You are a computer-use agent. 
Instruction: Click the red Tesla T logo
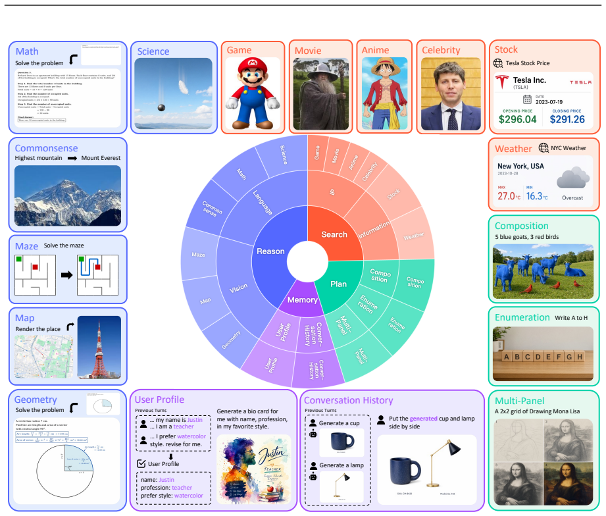[501, 82]
